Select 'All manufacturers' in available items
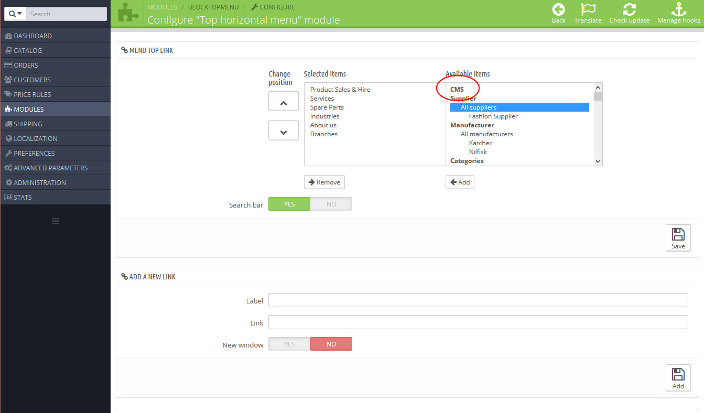Viewport: 704px width, 413px height. [x=486, y=134]
